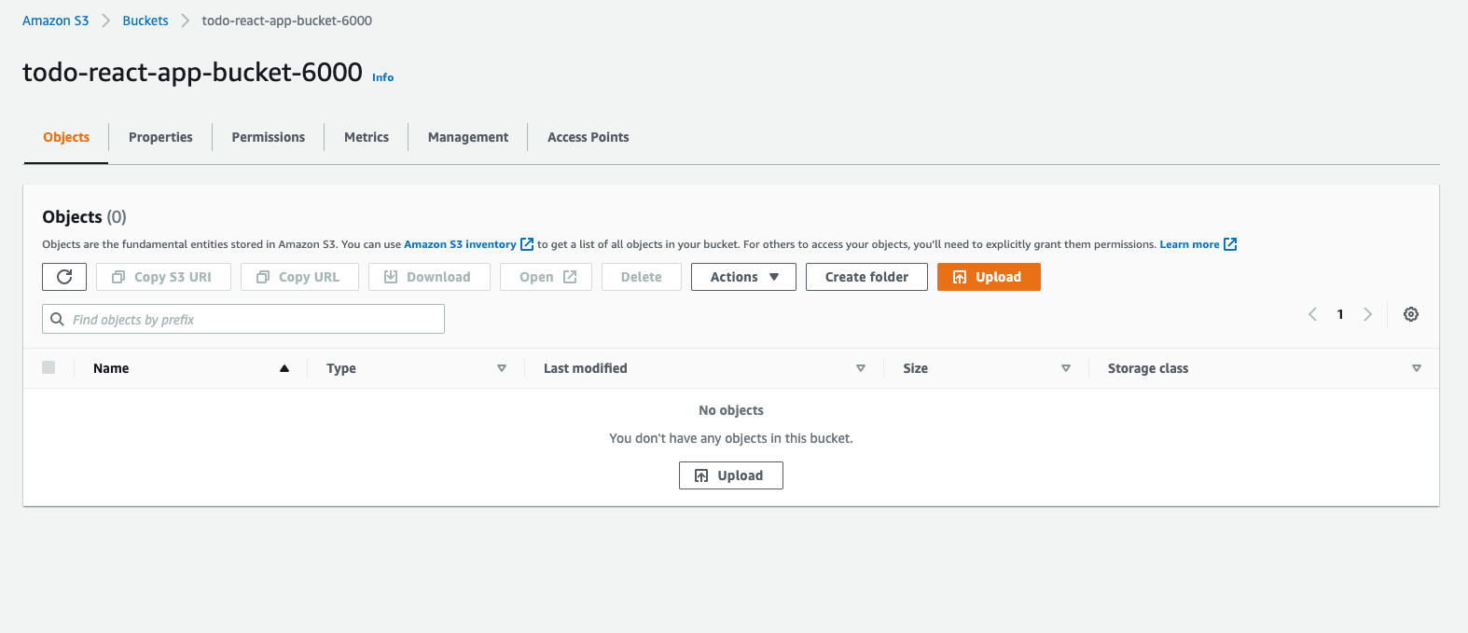The height and width of the screenshot is (633, 1468).
Task: Click the Last modified column header text
Action: pos(586,368)
